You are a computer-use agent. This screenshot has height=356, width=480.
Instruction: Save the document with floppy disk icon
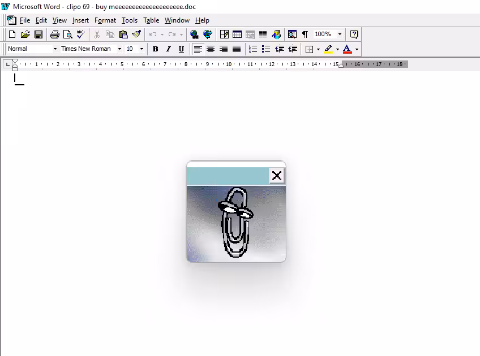tap(38, 34)
